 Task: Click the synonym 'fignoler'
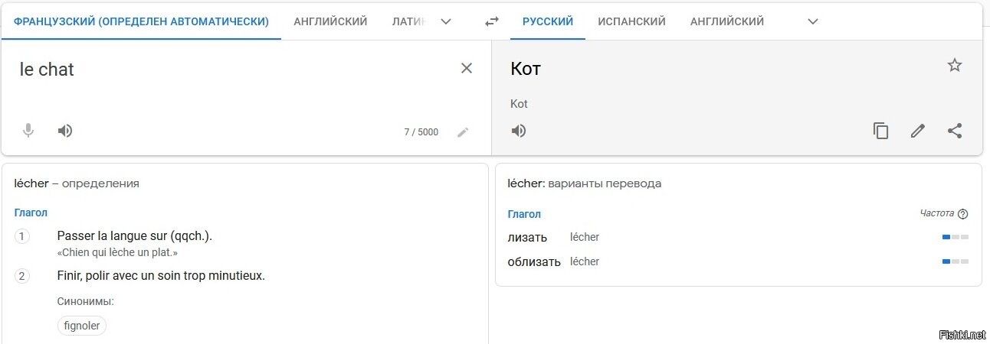point(82,326)
